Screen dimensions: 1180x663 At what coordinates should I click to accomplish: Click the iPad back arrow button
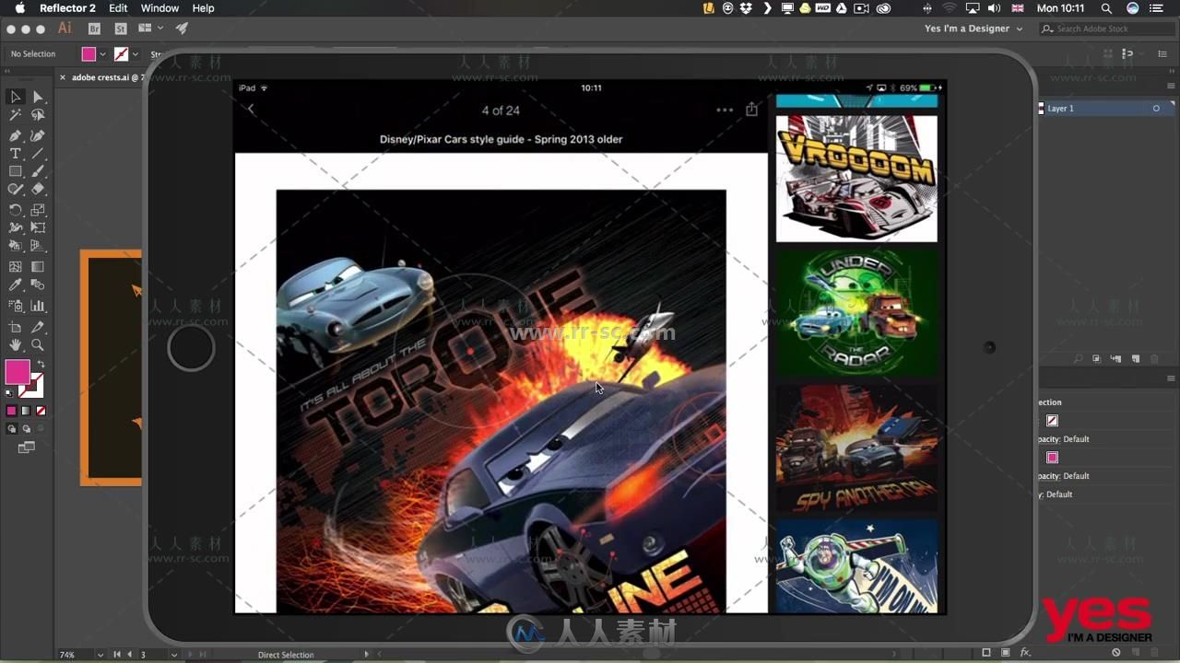point(251,110)
